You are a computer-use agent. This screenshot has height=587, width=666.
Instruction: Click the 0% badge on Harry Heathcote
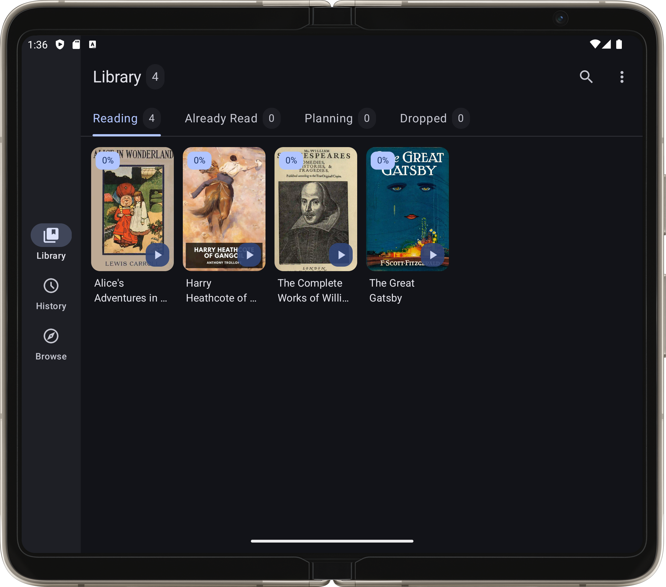point(199,160)
